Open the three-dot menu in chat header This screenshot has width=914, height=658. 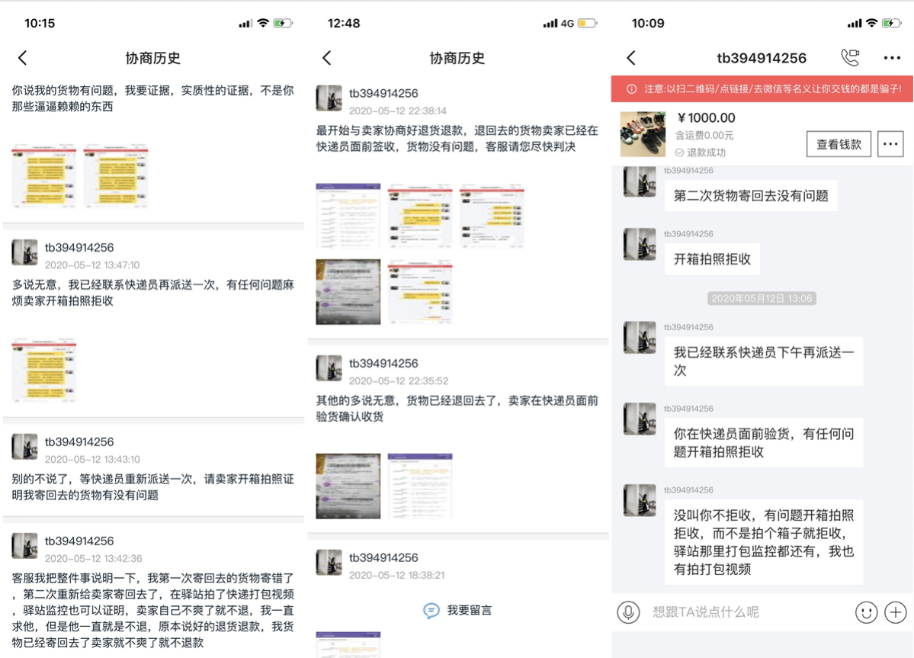pos(892,58)
